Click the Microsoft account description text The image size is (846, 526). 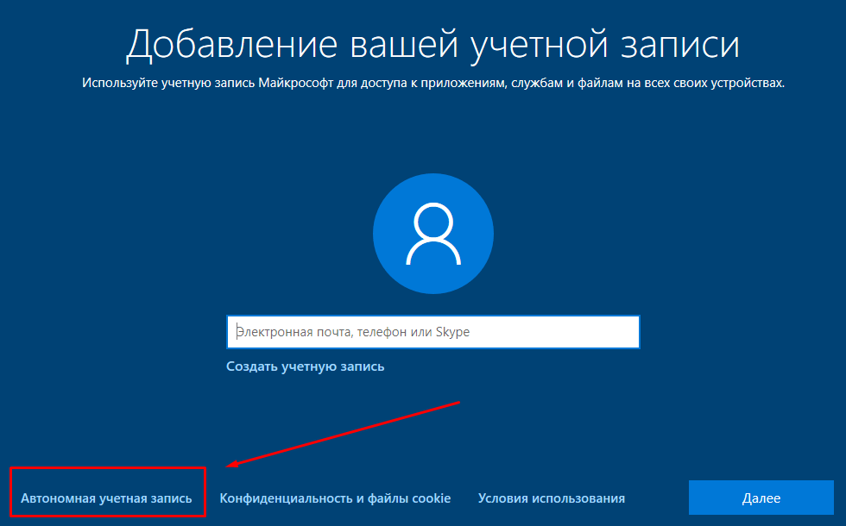(432, 83)
